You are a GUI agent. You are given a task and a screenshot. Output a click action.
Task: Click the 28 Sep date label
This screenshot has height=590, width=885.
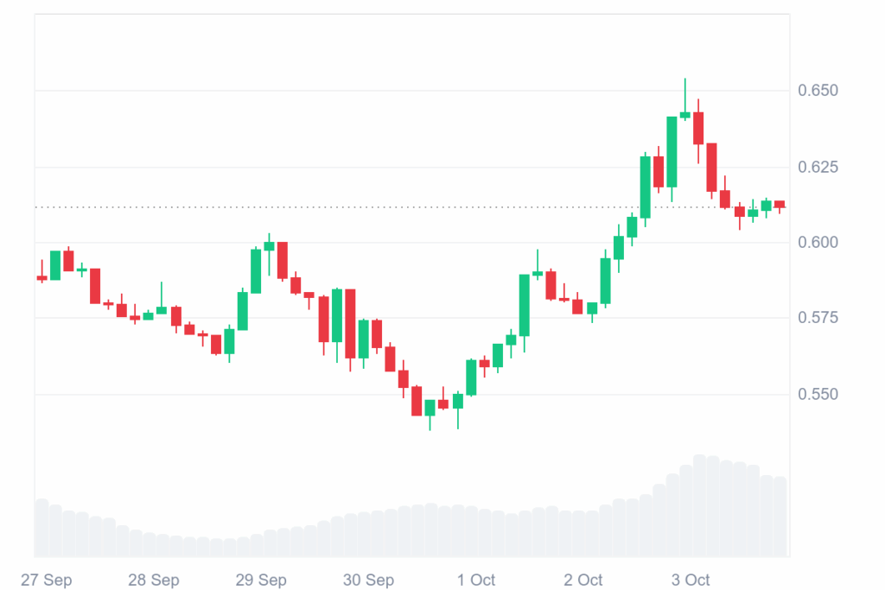point(153,579)
